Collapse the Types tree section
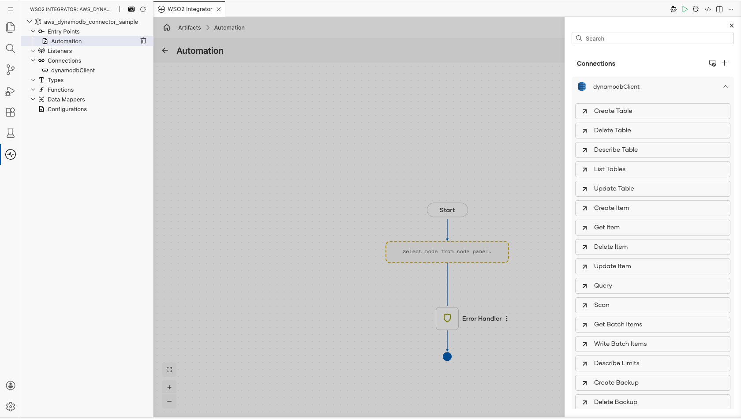 tap(33, 80)
